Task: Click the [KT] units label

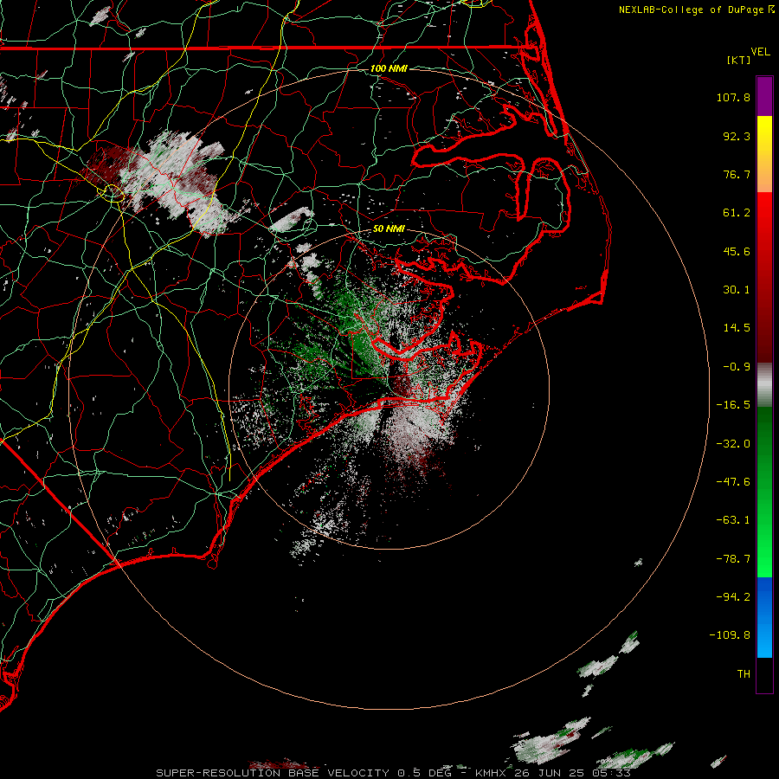Action: tap(738, 60)
